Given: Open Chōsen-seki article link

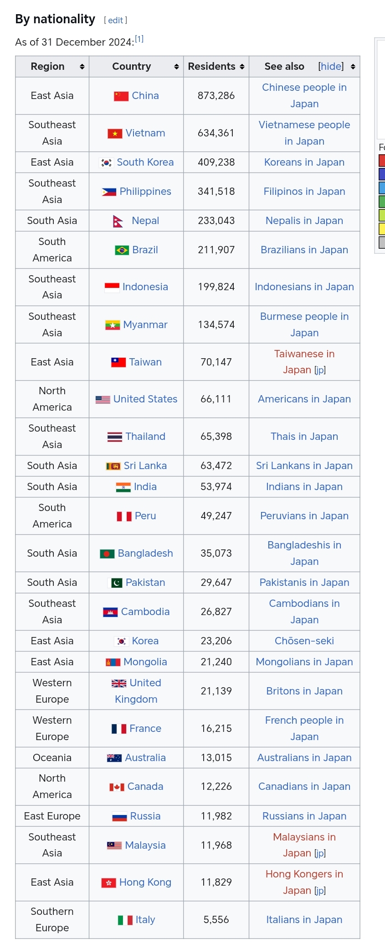Looking at the screenshot, I should 304,641.
